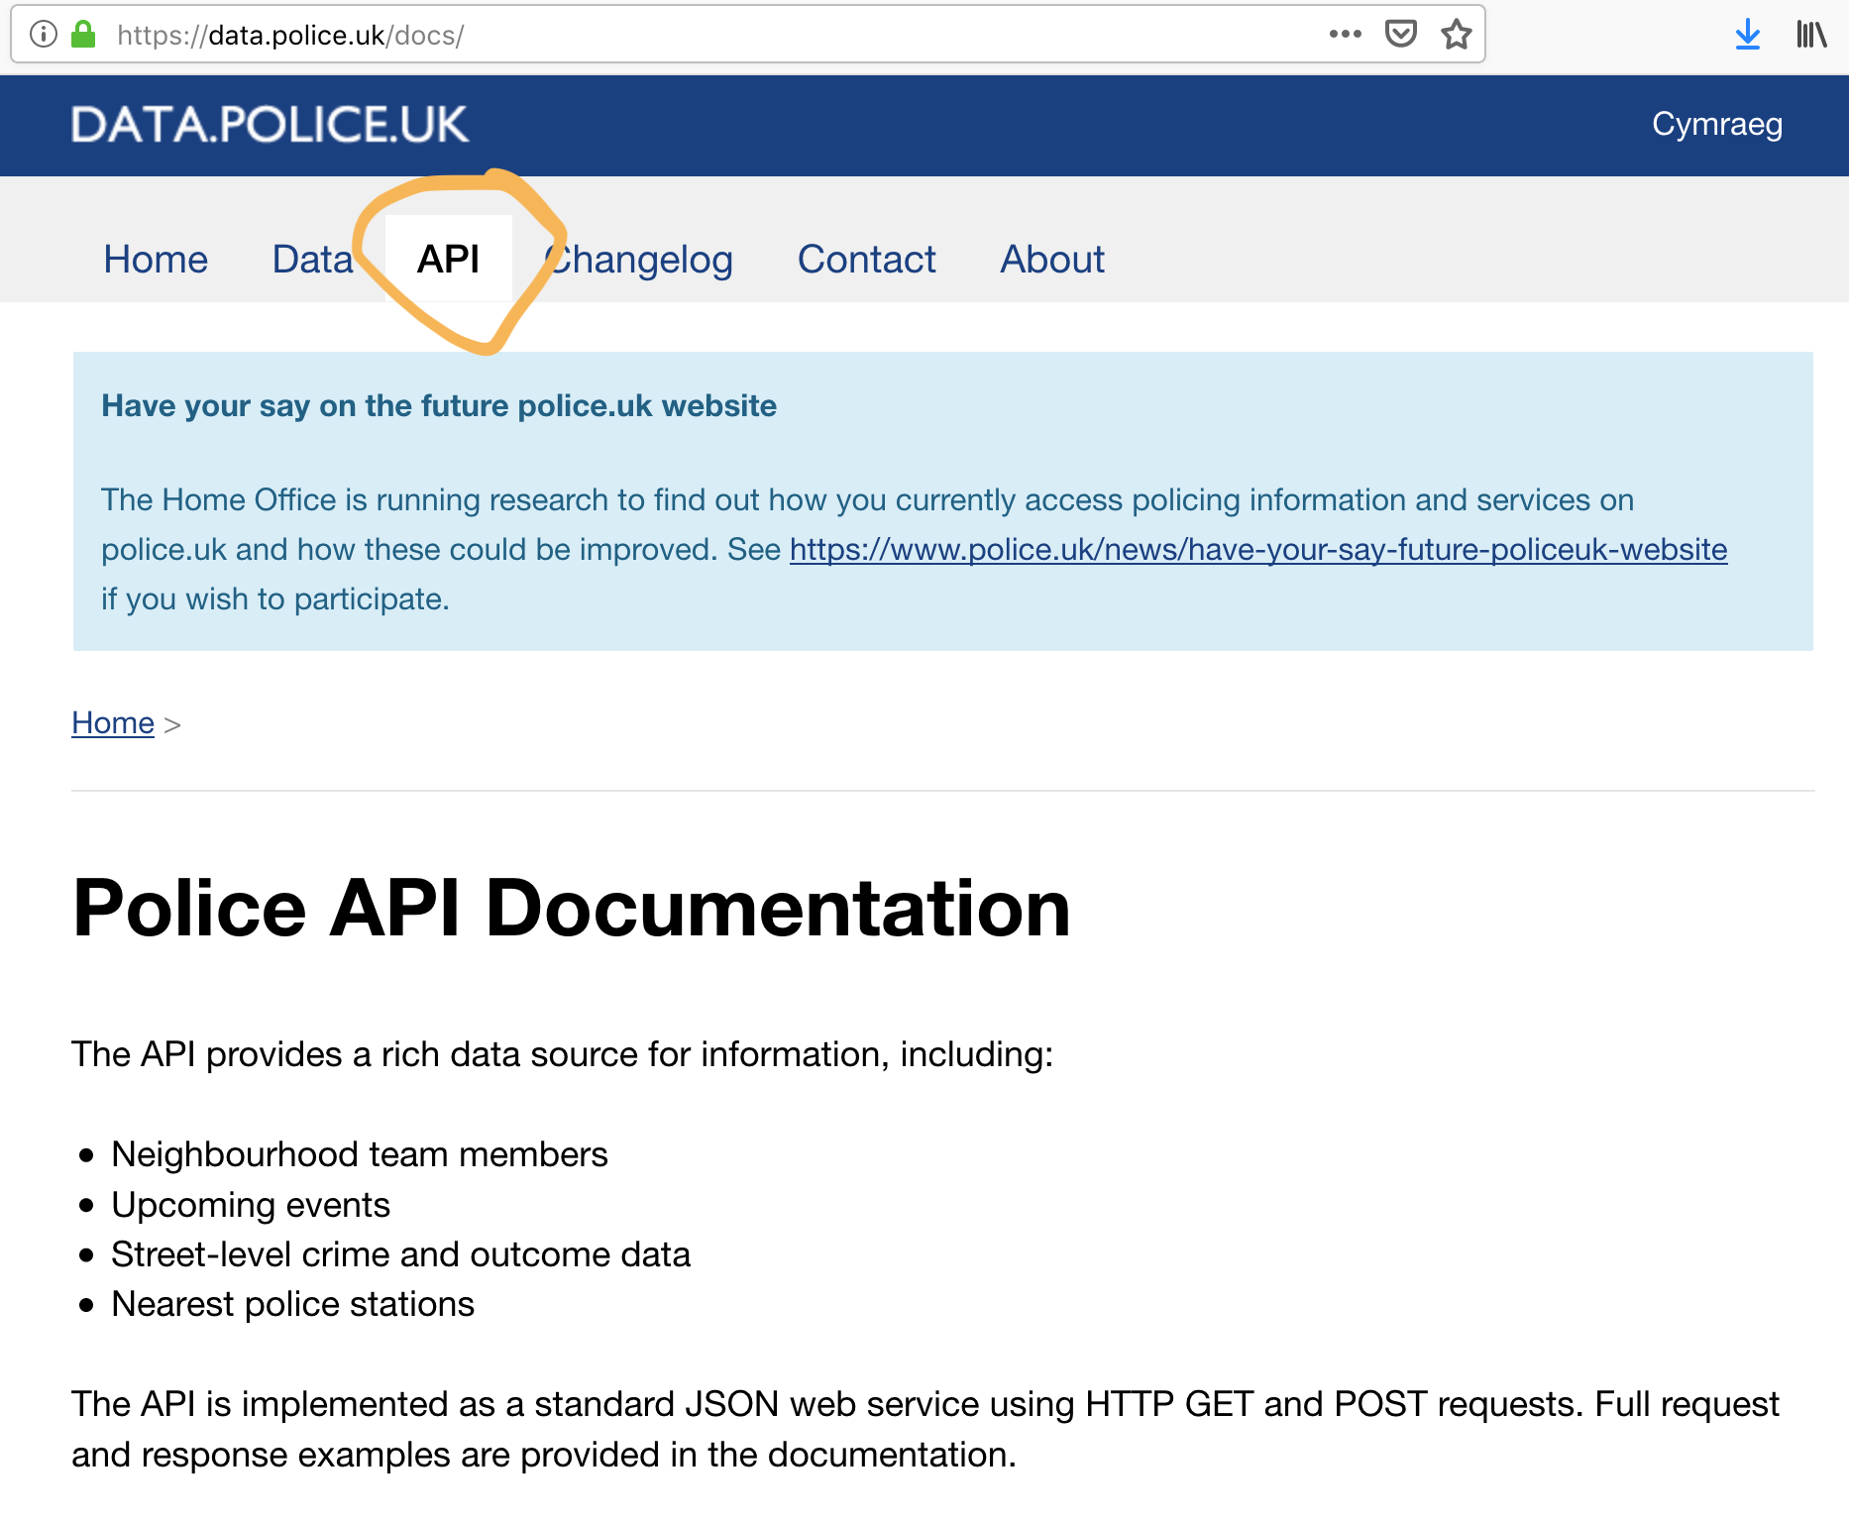The width and height of the screenshot is (1849, 1520).
Task: Select the API navigation tab
Action: (448, 260)
